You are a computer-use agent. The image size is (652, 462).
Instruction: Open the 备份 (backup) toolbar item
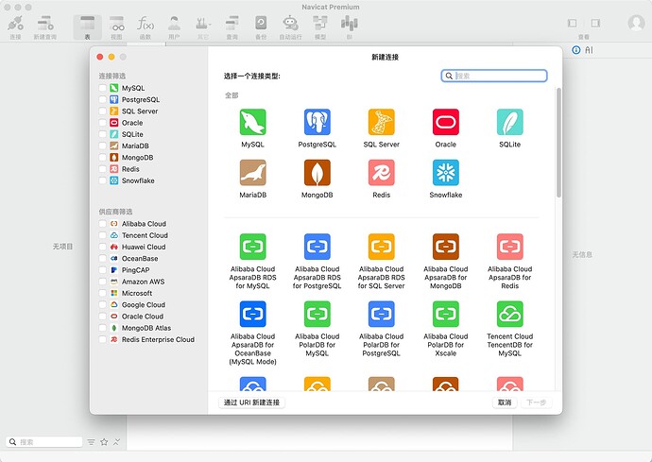(x=261, y=27)
